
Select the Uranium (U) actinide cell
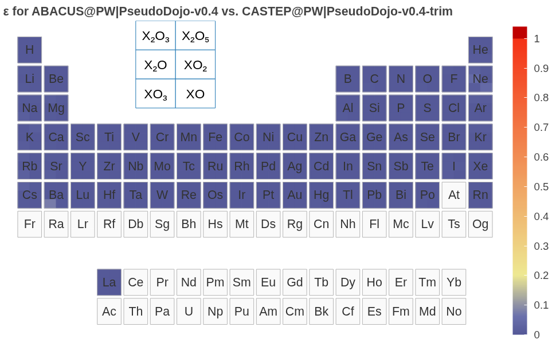click(x=189, y=312)
